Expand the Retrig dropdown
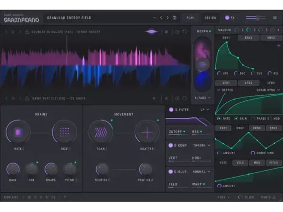 coord(225,90)
